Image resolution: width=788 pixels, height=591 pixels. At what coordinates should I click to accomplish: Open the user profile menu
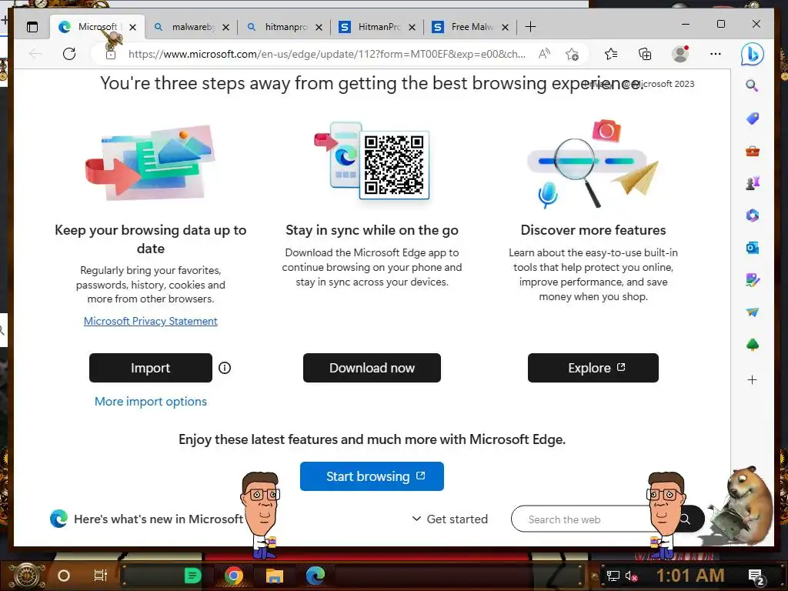pos(680,54)
